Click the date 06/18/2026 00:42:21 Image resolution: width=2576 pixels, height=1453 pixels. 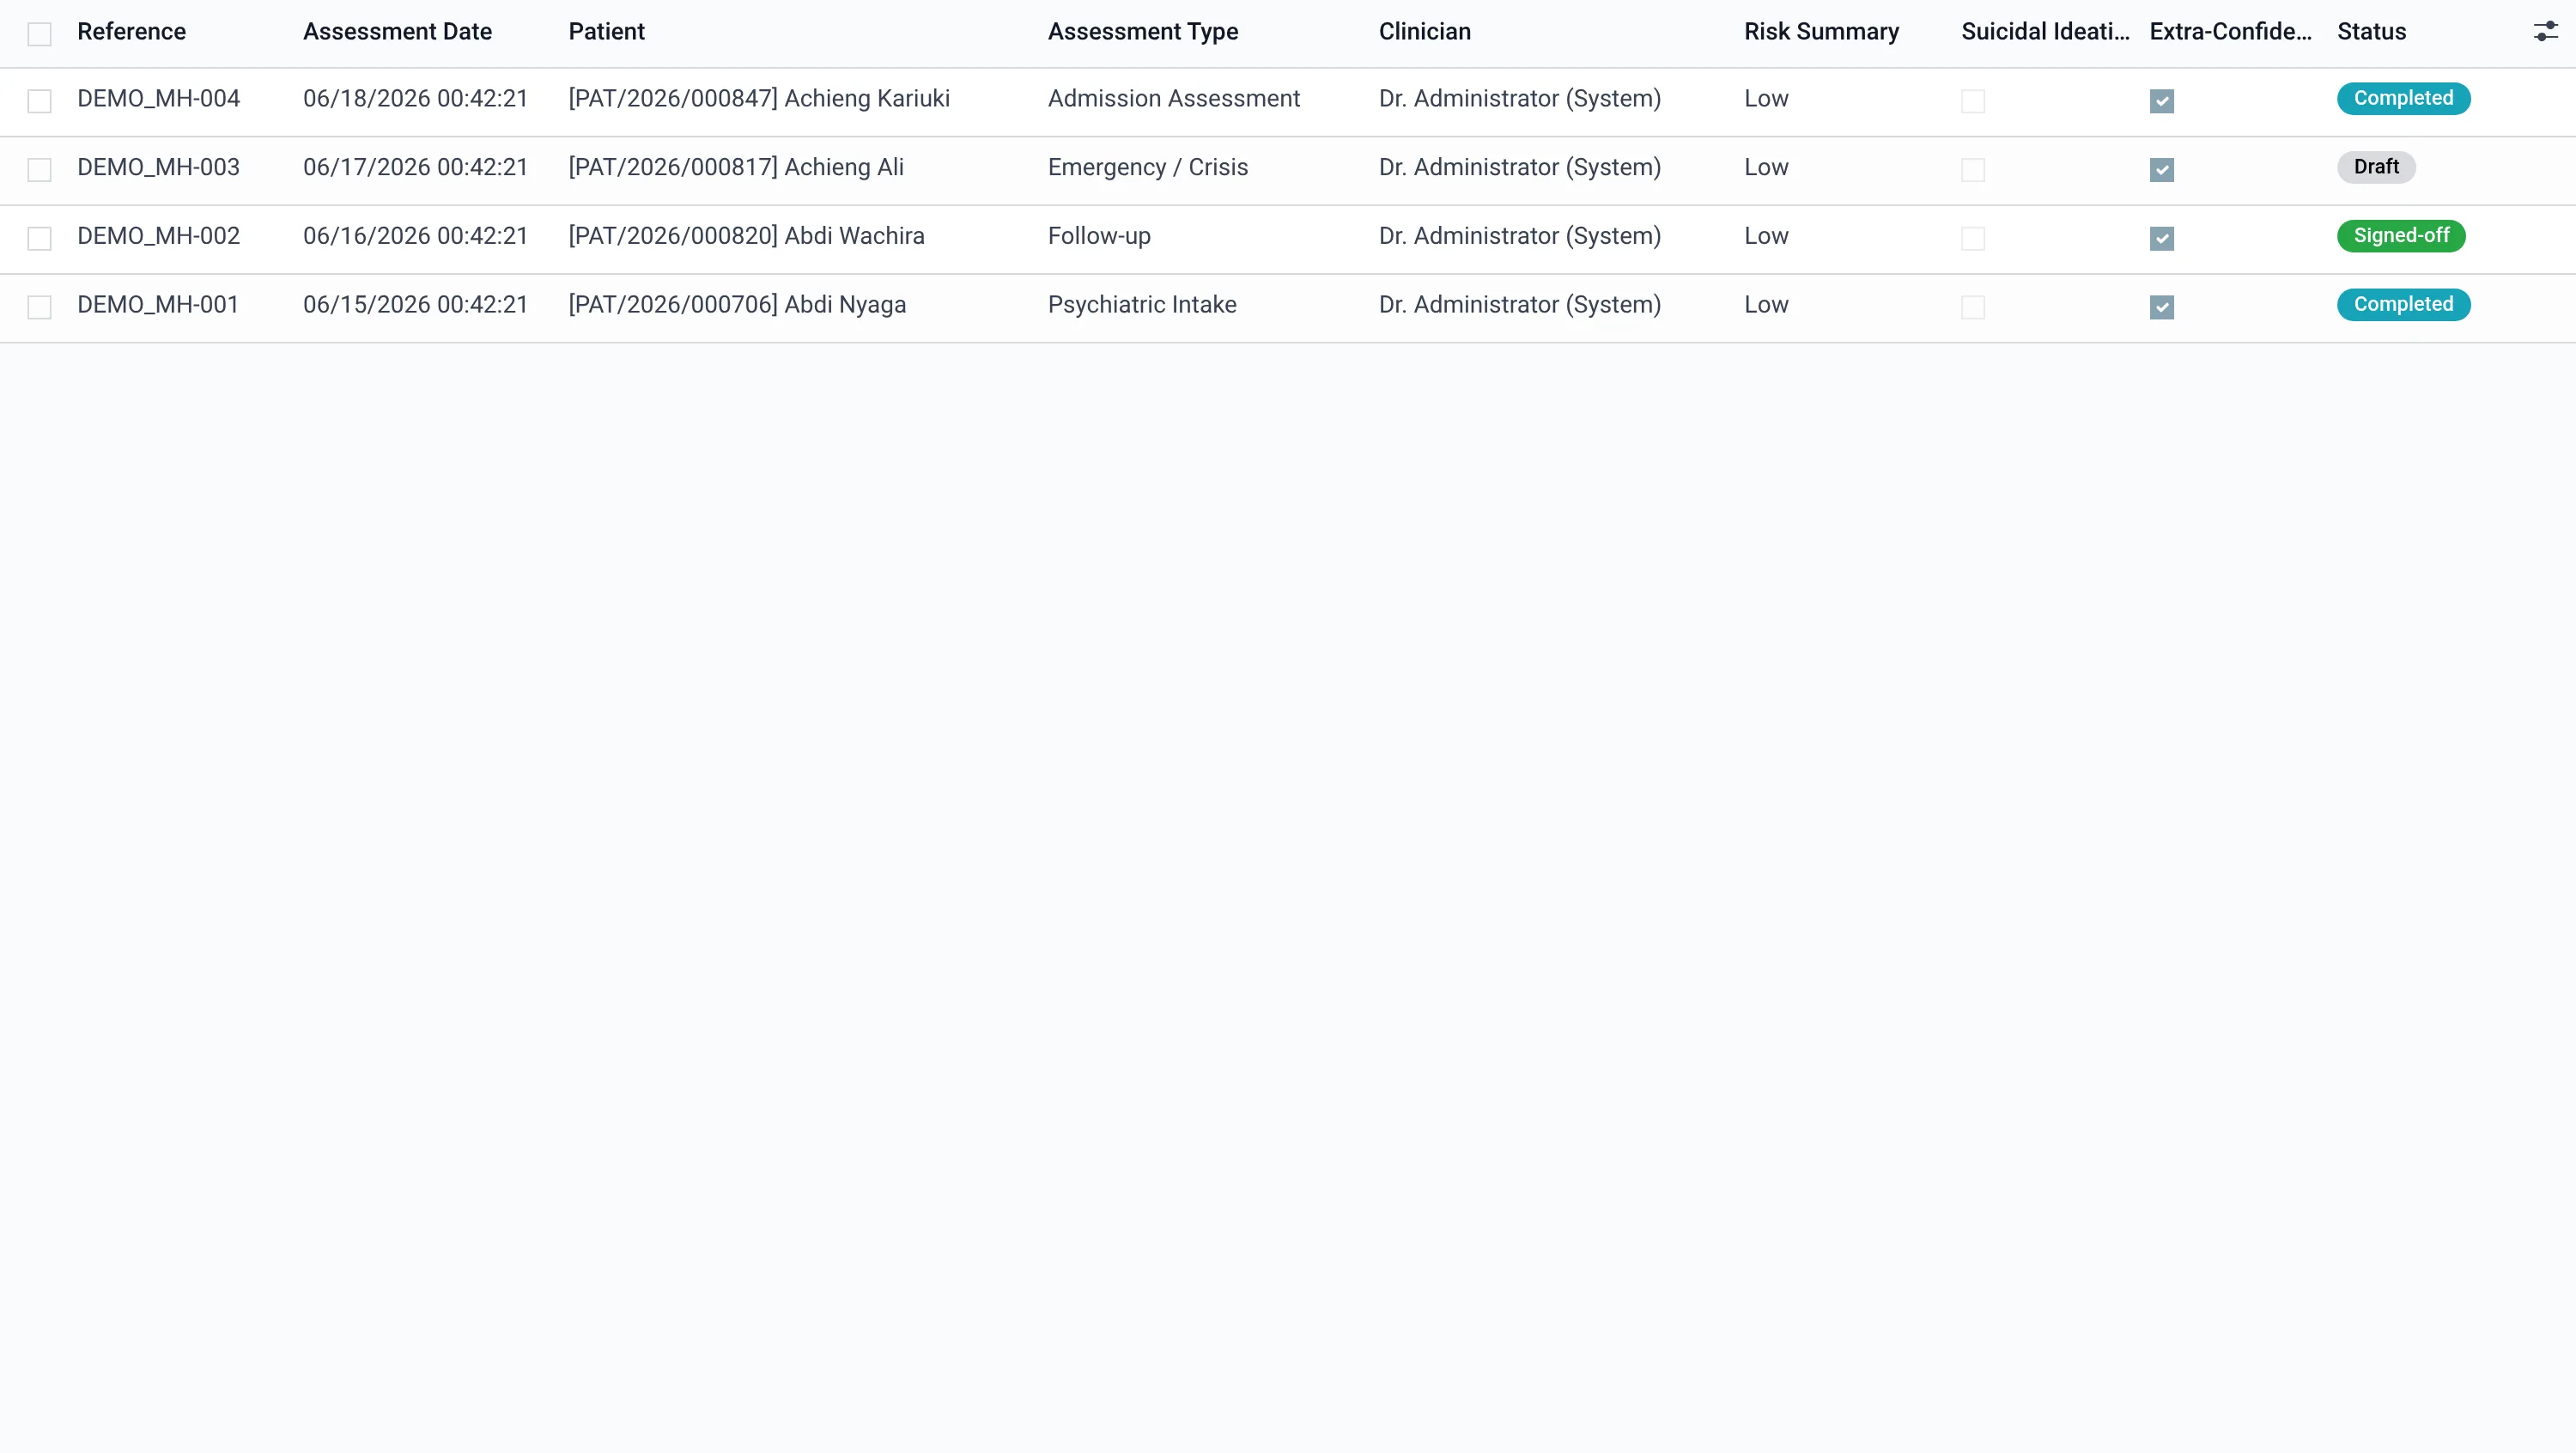point(415,99)
